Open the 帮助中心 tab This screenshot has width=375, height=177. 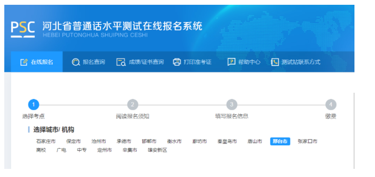tap(244, 62)
